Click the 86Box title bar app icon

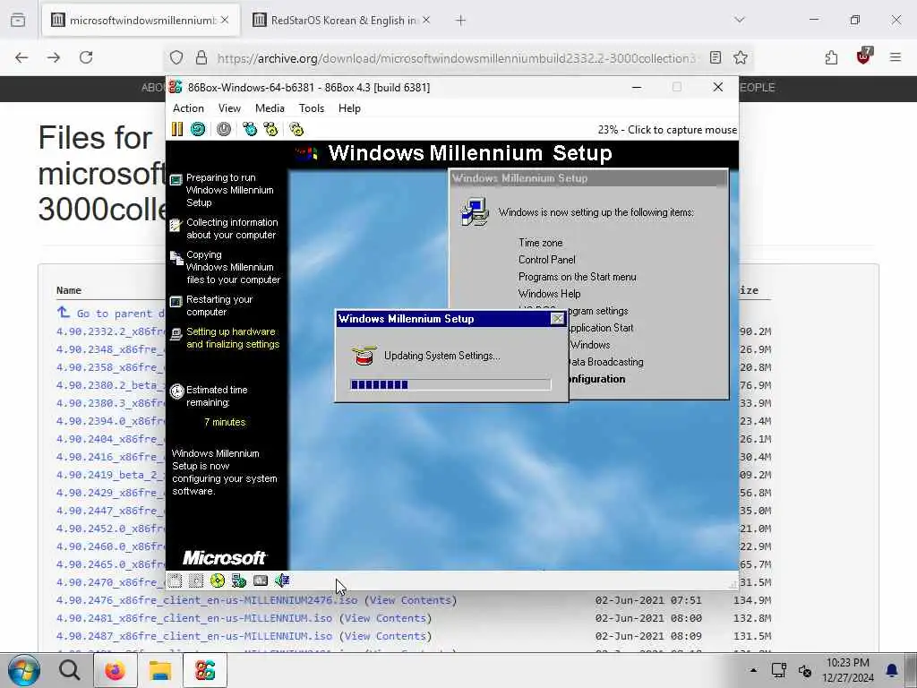pos(176,87)
